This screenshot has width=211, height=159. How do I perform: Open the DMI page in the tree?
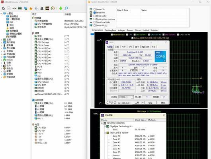(x=11, y=22)
